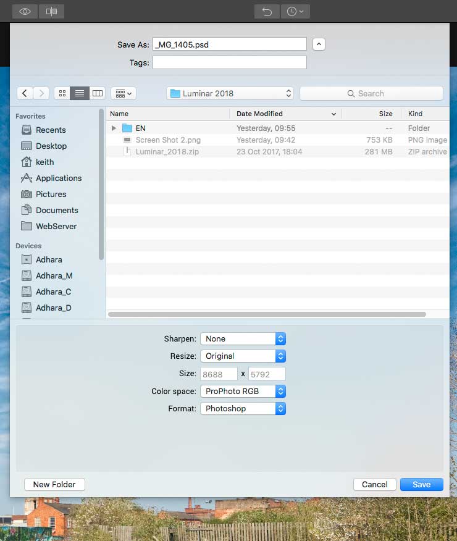
Task: Click in the Tags field
Action: click(230, 62)
